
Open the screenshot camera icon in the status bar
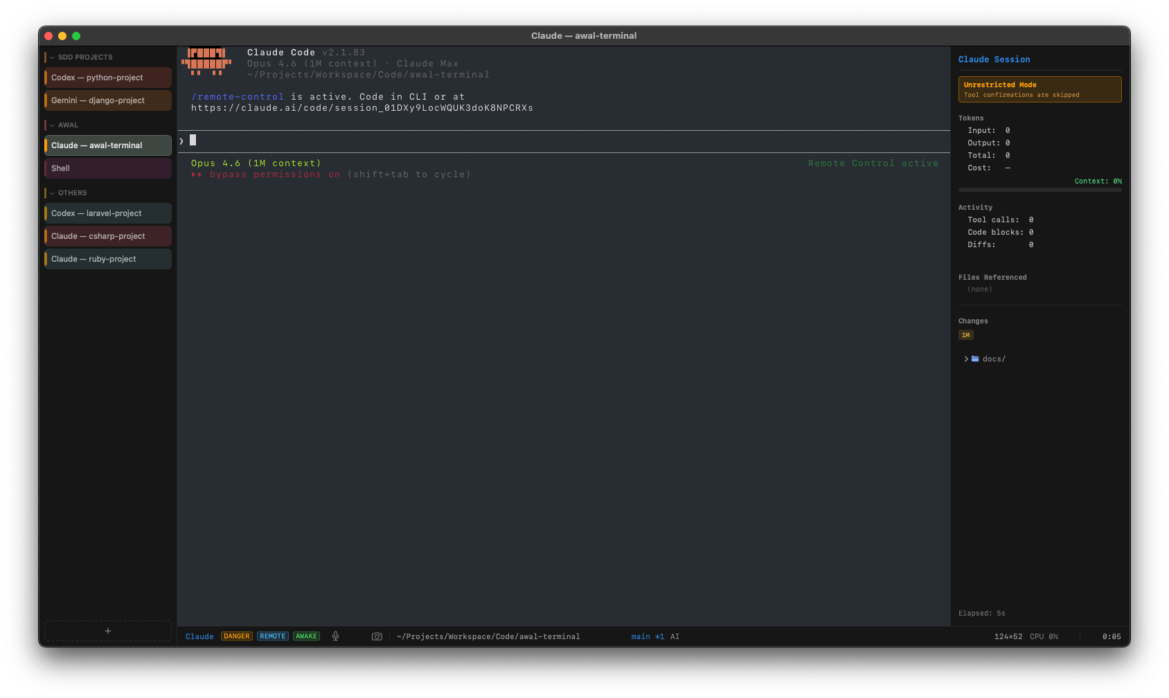(377, 636)
